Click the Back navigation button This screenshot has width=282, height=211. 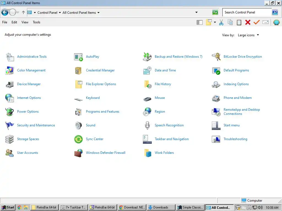(x=5, y=12)
